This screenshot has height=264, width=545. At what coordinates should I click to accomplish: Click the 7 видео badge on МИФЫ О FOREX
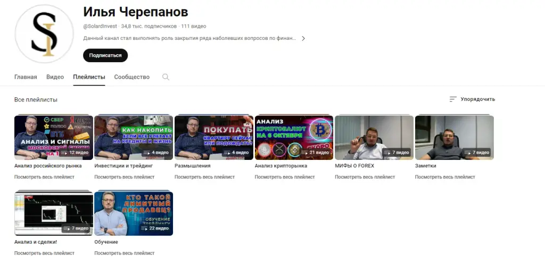click(x=396, y=152)
